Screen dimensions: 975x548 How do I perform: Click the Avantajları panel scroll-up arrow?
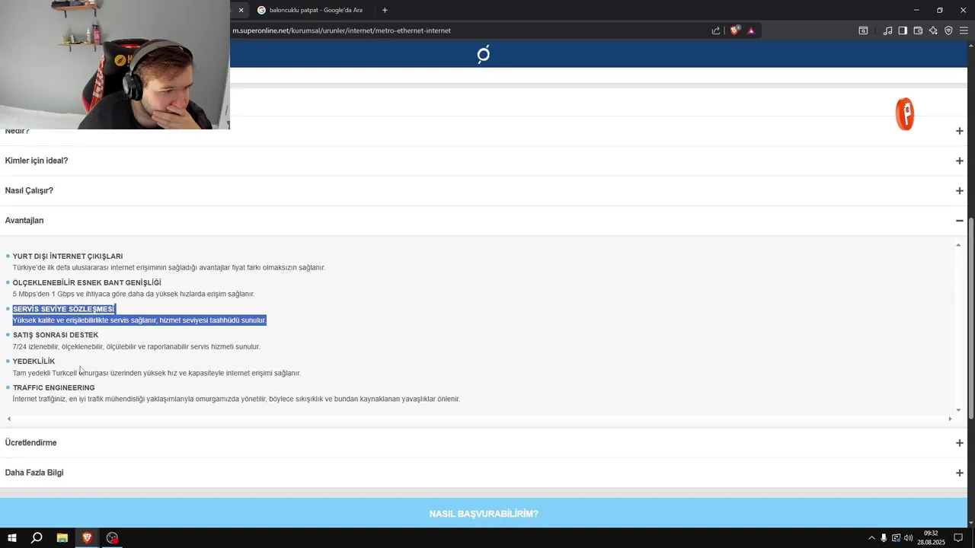[958, 245]
